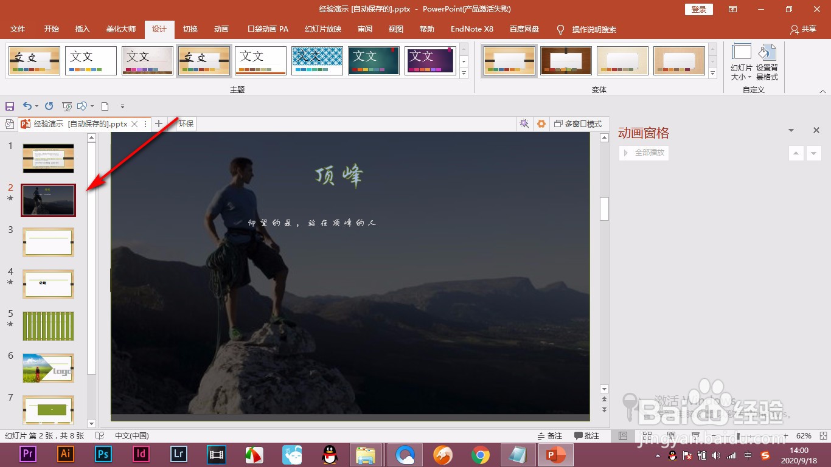Close the 动画窗格 animation pane
This screenshot has width=831, height=467.
point(816,130)
